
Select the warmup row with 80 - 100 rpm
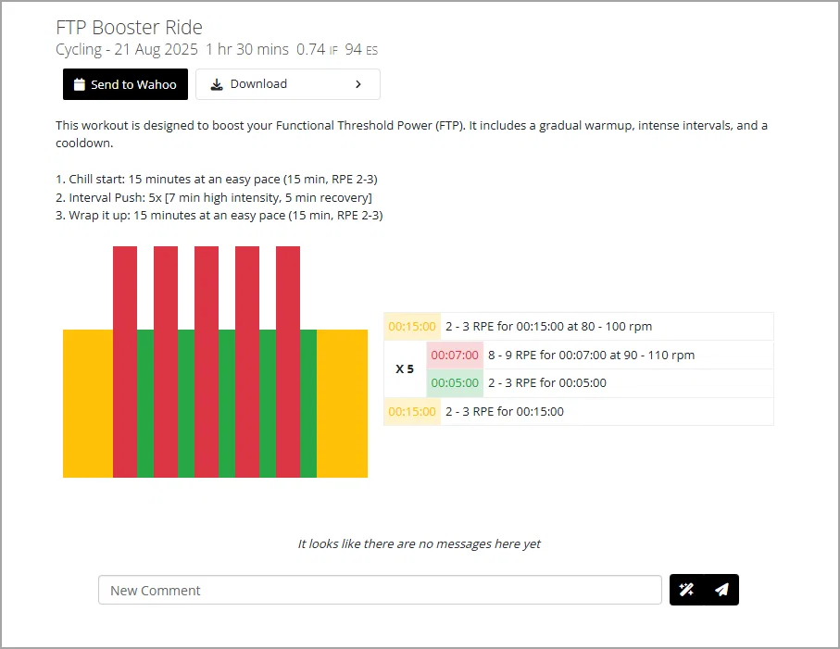tap(579, 327)
